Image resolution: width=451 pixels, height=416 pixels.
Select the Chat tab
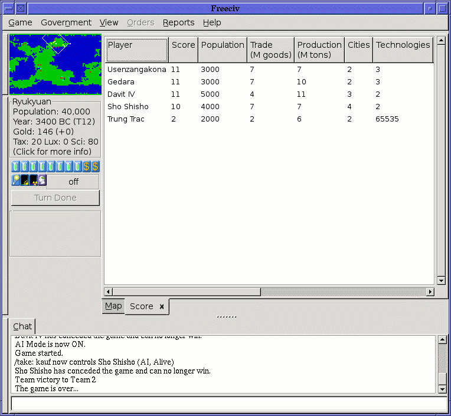pos(22,326)
